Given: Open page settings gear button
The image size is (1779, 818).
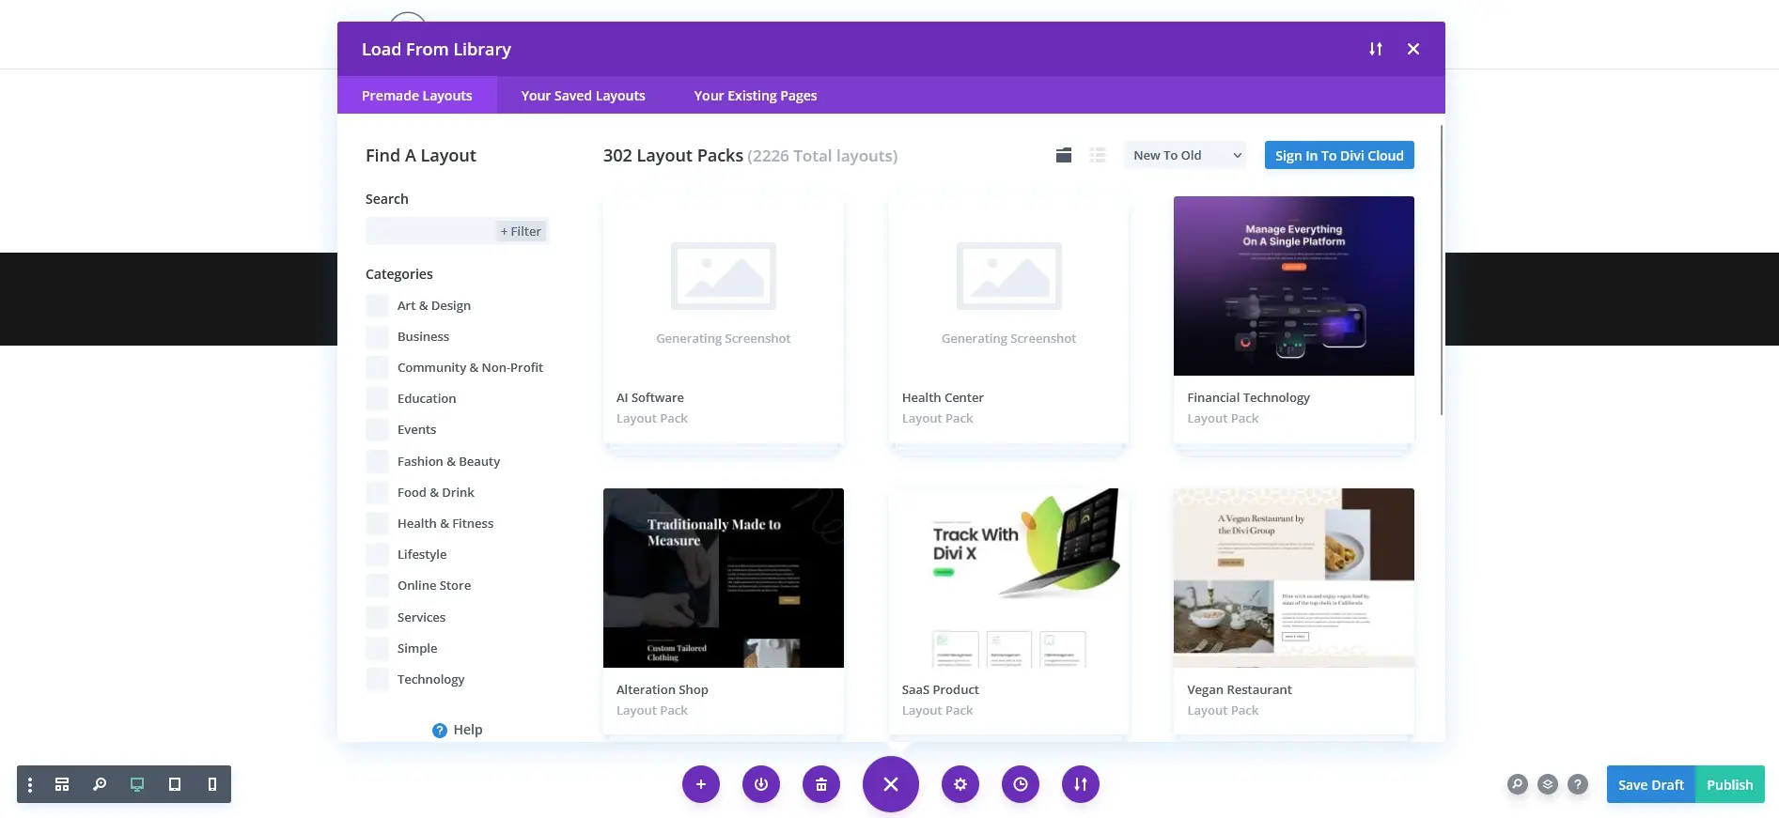Looking at the screenshot, I should (x=960, y=784).
